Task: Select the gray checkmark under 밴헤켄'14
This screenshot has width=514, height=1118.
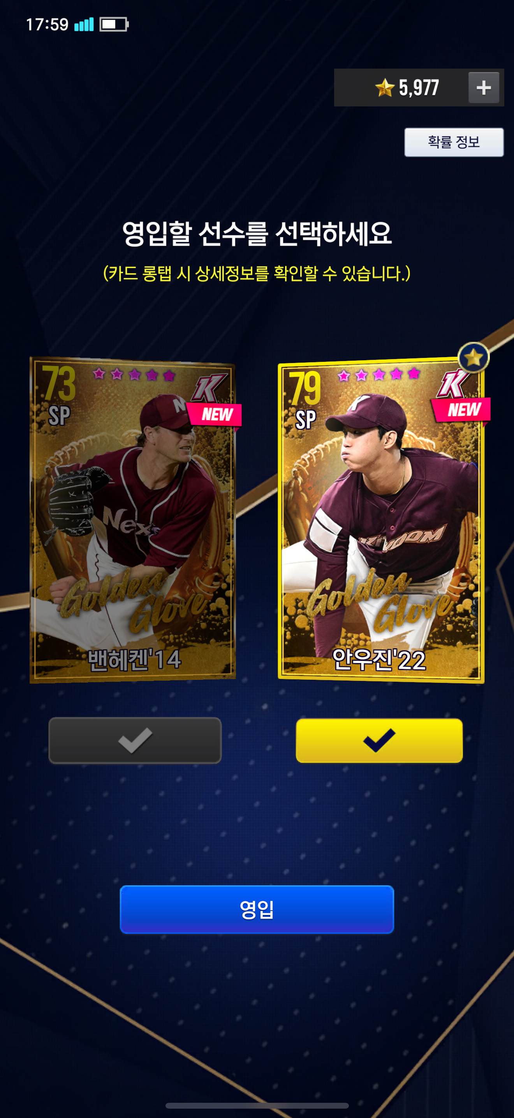Action: 135,740
